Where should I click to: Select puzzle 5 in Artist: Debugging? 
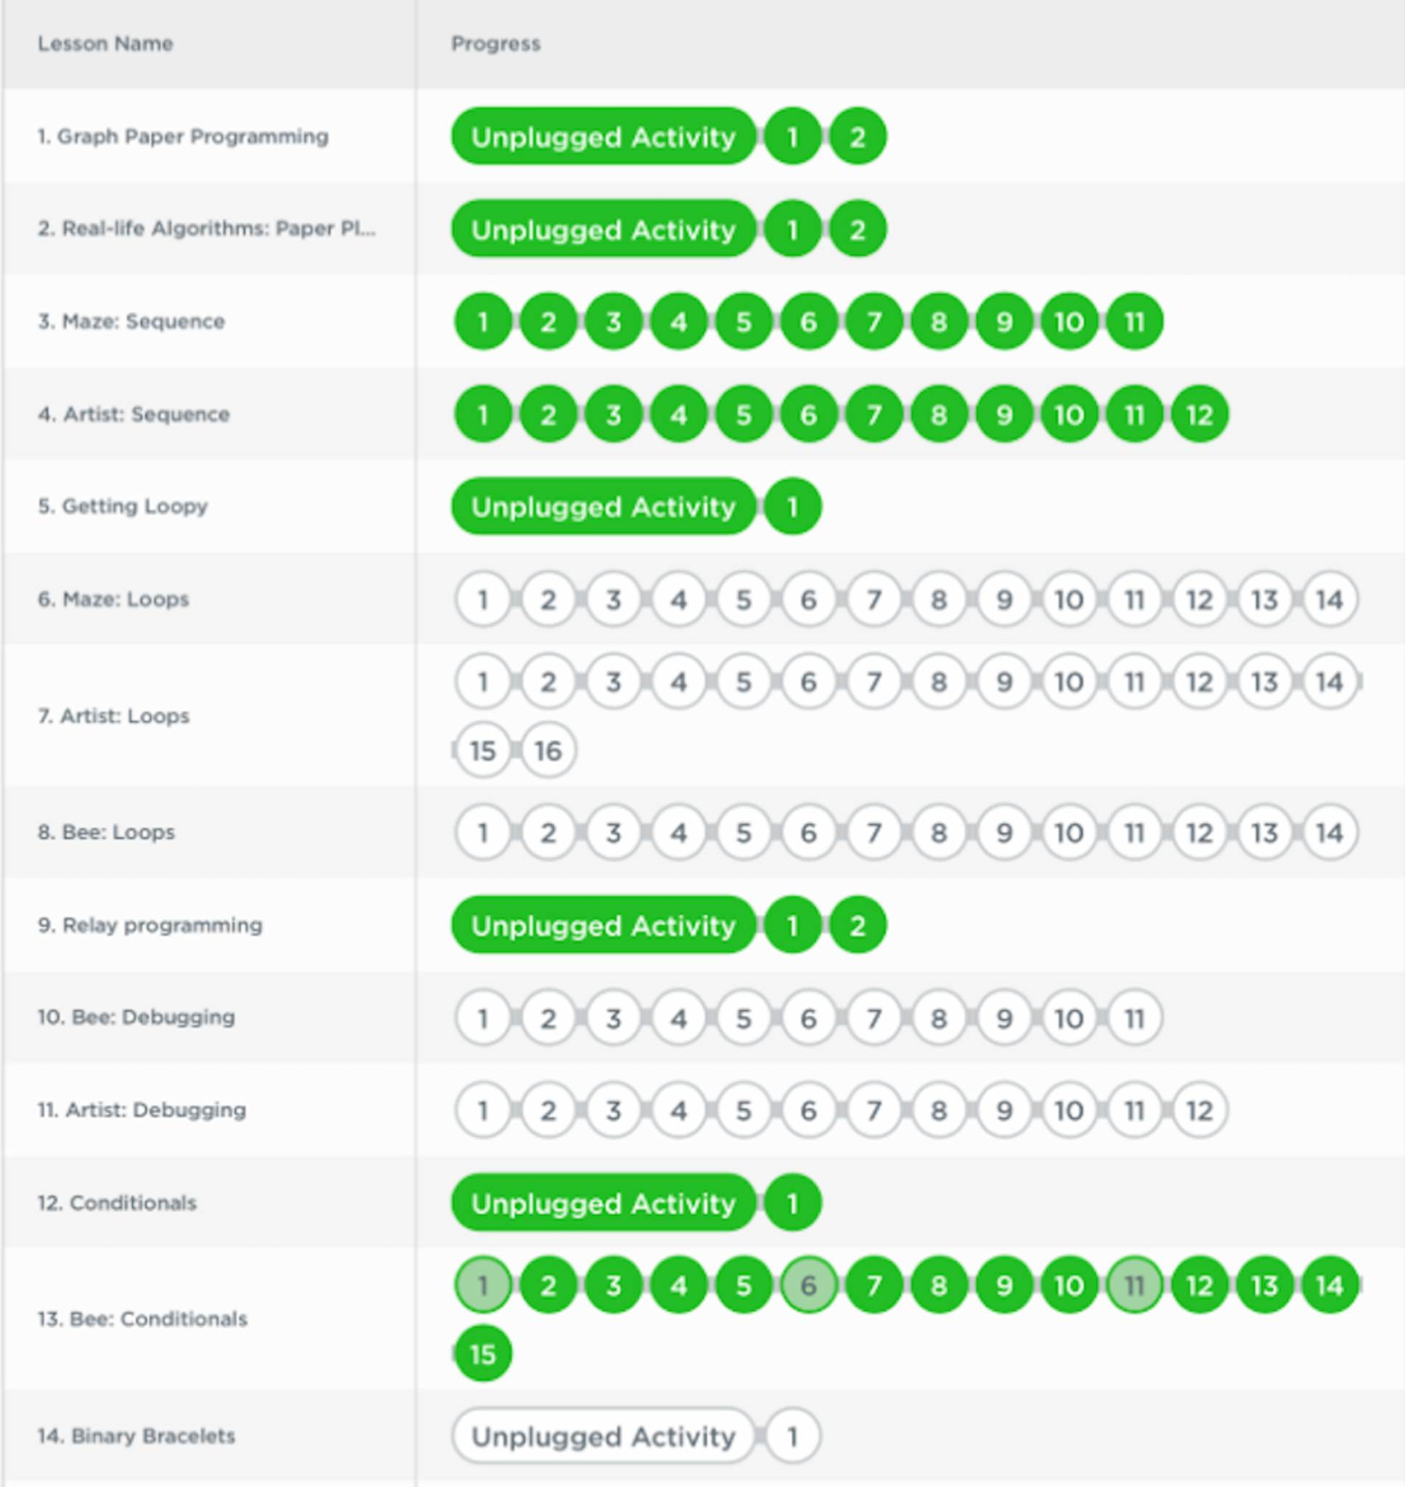743,1110
